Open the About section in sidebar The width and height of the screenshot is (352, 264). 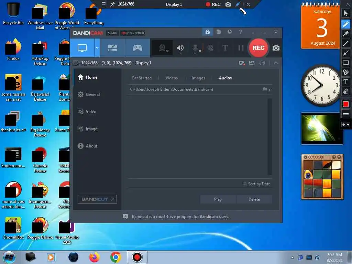tap(97, 146)
